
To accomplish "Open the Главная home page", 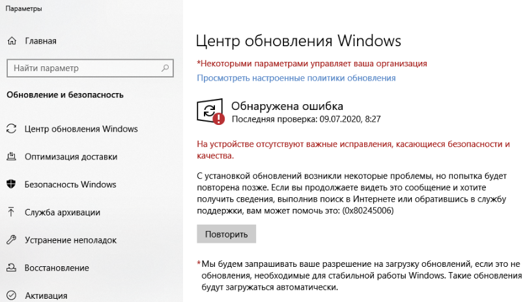I will pyautogui.click(x=40, y=41).
